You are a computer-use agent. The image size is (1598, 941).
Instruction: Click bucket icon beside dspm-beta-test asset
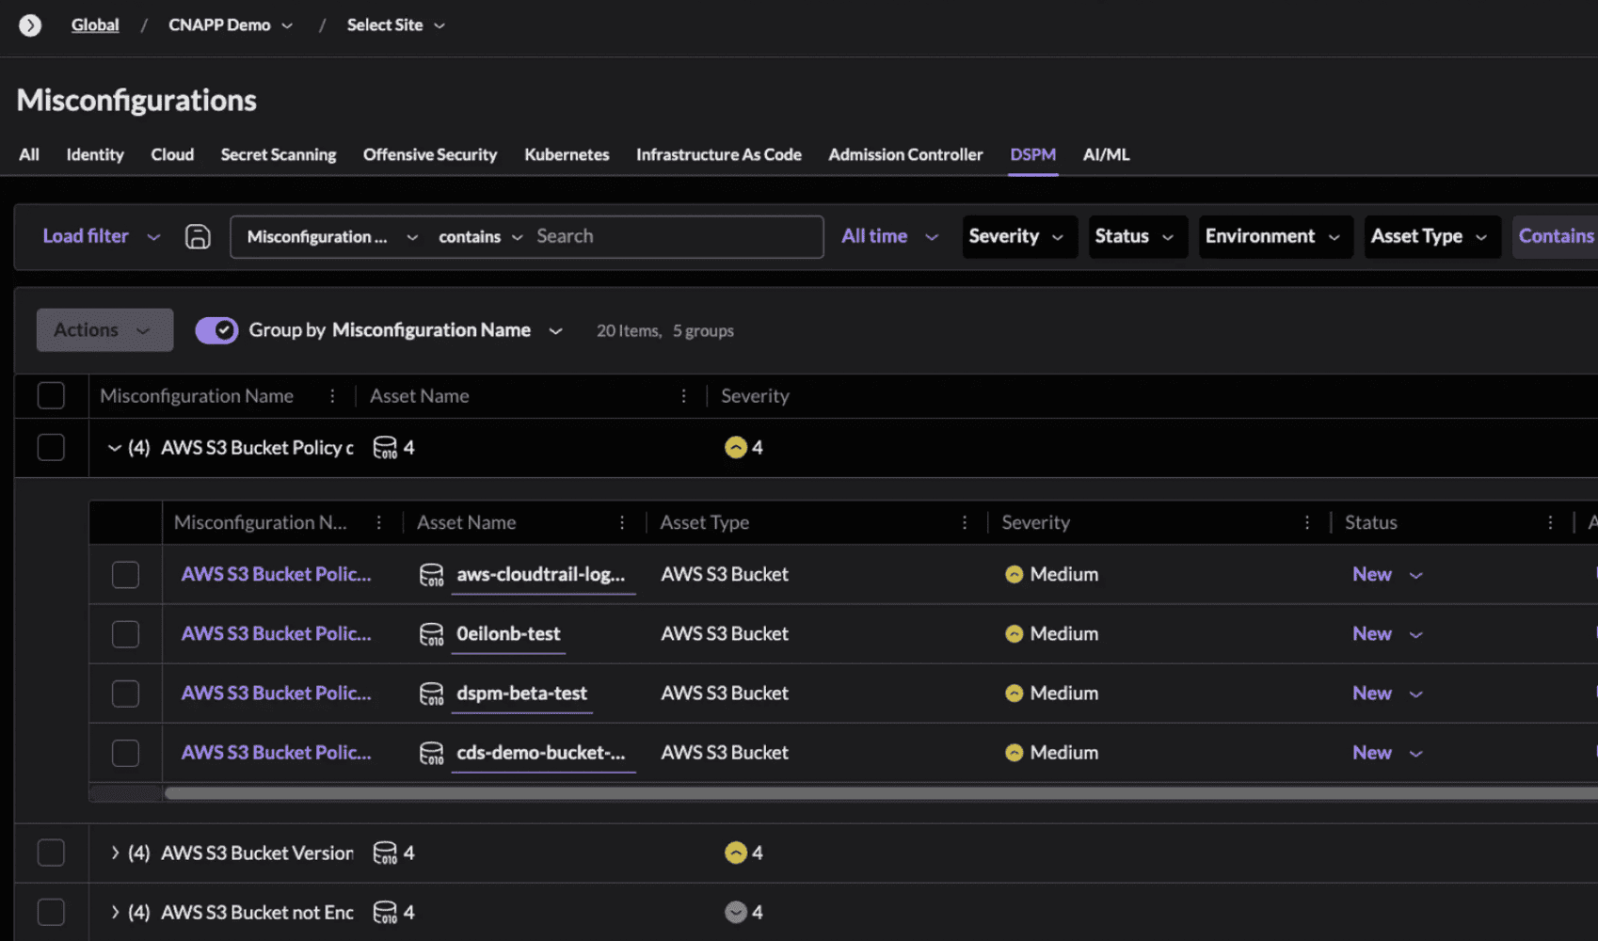click(x=431, y=694)
